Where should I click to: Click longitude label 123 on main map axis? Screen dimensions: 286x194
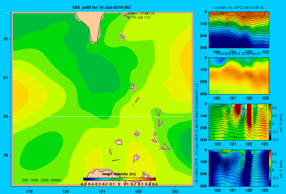175,191
